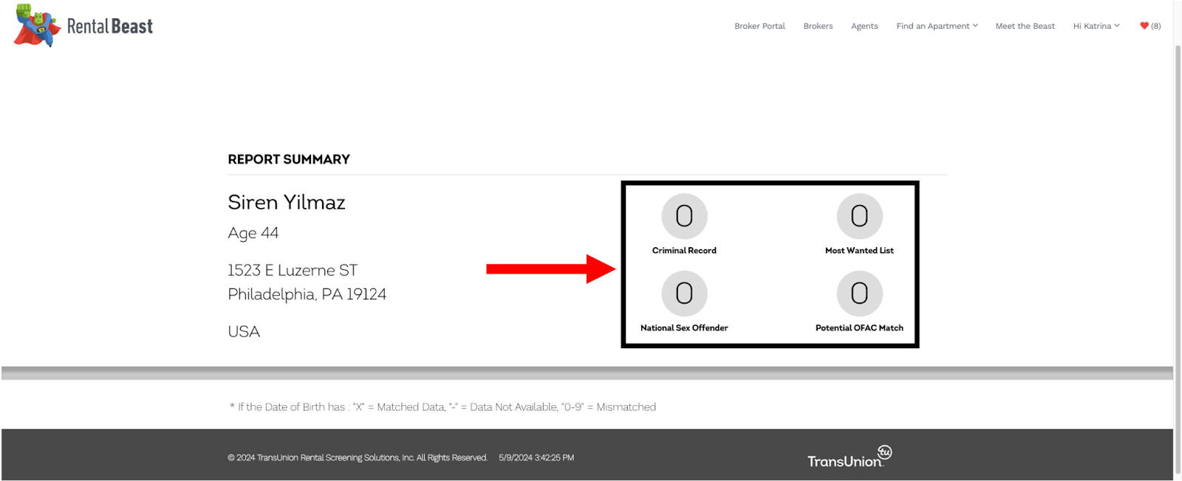The image size is (1182, 481).
Task: Click the TransUnion copyright notice text
Action: [358, 458]
